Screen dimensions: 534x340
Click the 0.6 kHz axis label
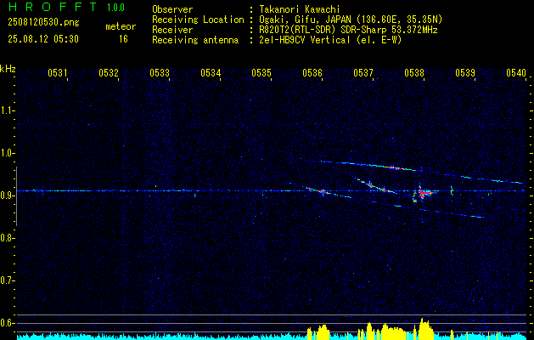pos(7,323)
